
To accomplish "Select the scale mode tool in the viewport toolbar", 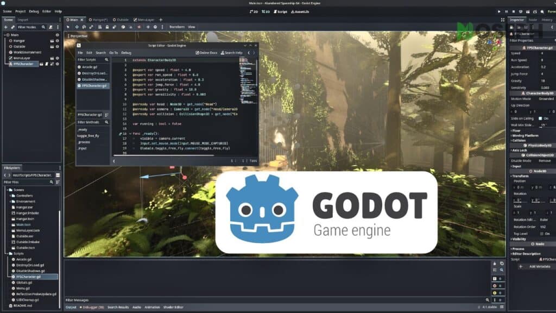I will point(91,27).
